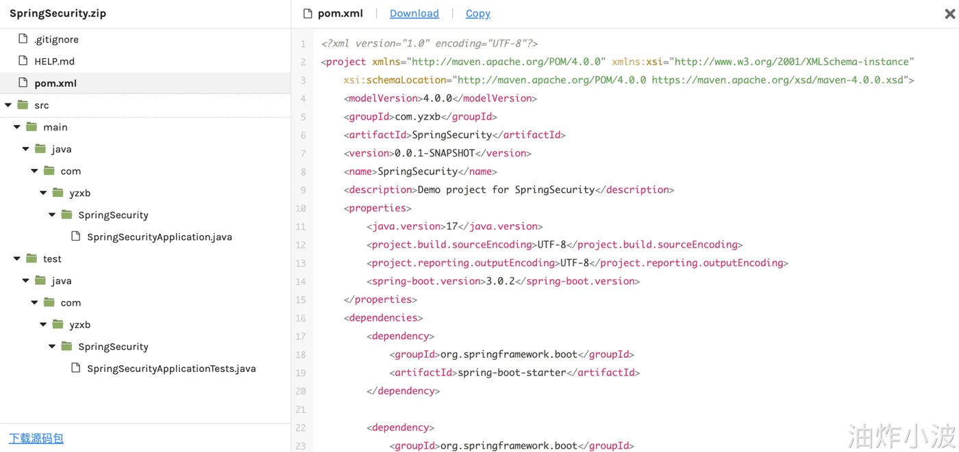Collapse the src folder arrow
This screenshot has width=959, height=452.
click(8, 105)
